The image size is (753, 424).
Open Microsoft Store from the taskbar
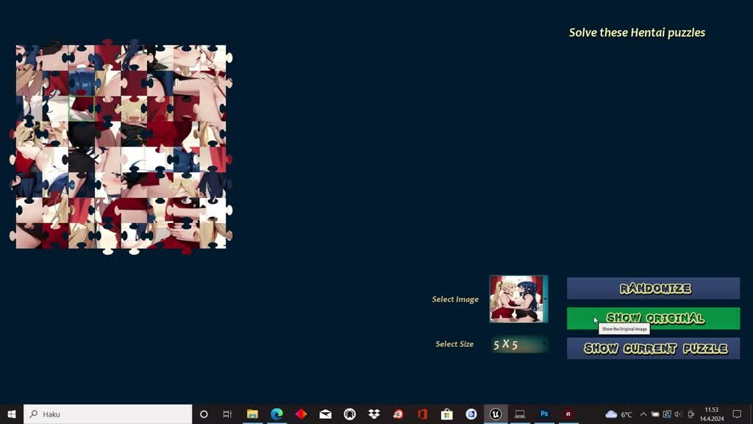coord(446,414)
